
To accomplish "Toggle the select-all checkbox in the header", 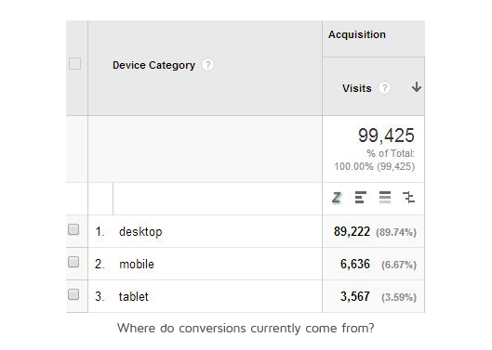I will pos(74,64).
